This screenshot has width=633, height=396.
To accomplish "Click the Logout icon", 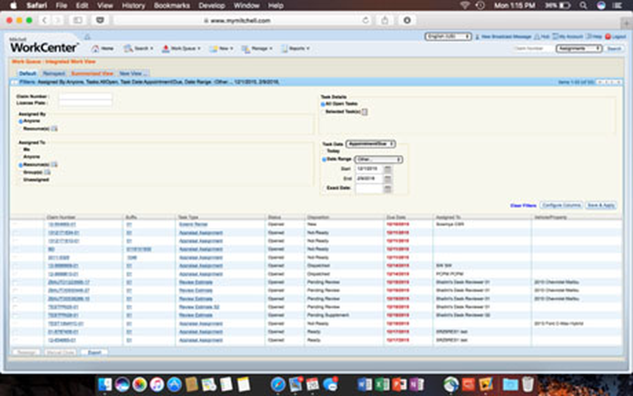I will click(608, 37).
